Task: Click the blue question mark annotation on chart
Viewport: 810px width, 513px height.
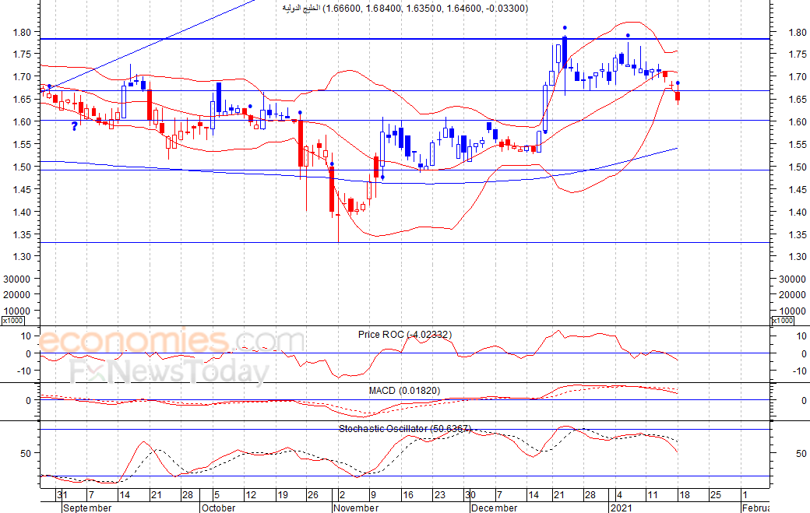Action: tap(75, 126)
